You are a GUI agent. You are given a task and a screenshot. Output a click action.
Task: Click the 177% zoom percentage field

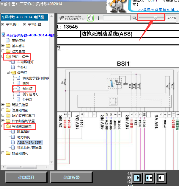172,18
